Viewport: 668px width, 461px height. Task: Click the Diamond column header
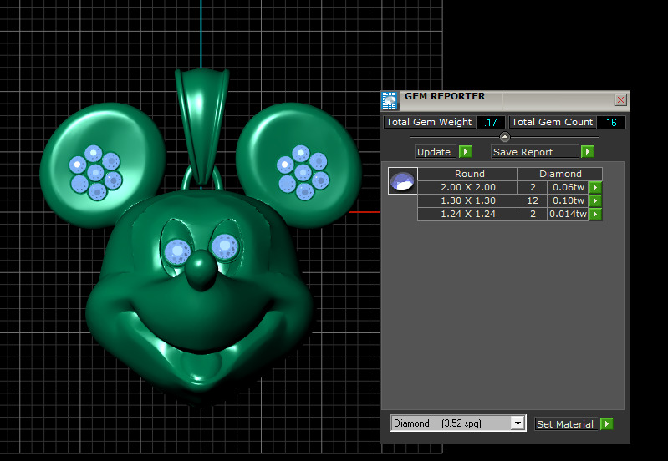[560, 174]
